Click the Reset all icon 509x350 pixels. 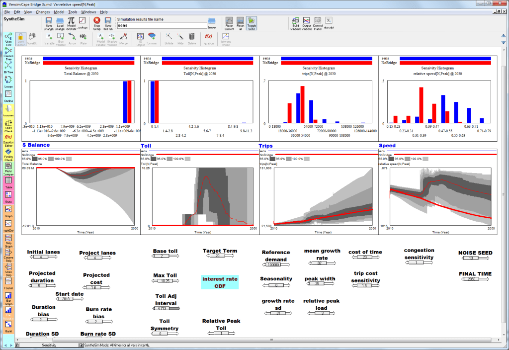tap(240, 23)
